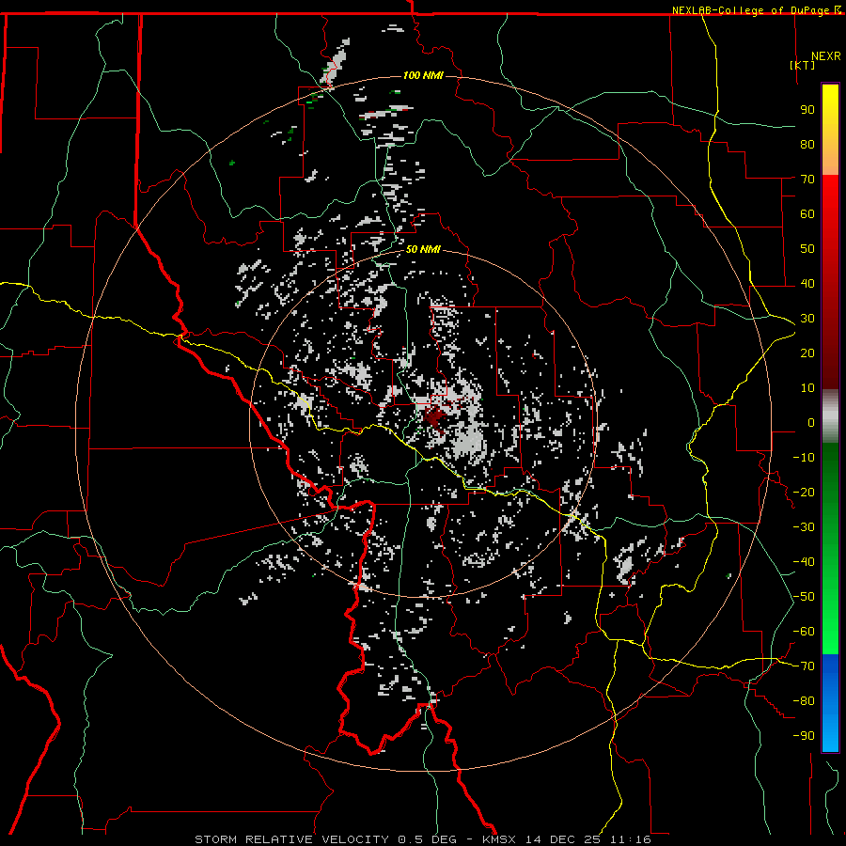
Task: Click the positive 70 scale tick label
Action: (807, 180)
